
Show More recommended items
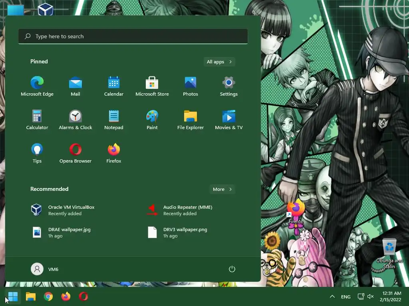(x=222, y=189)
